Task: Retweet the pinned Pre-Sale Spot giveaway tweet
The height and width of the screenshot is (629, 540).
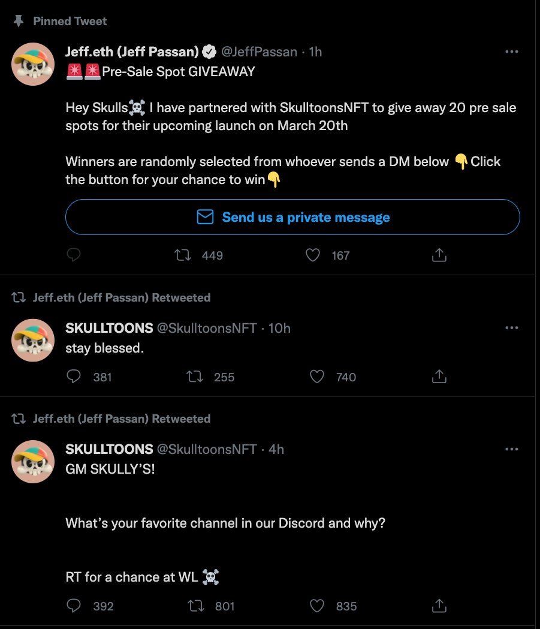Action: 183,255
